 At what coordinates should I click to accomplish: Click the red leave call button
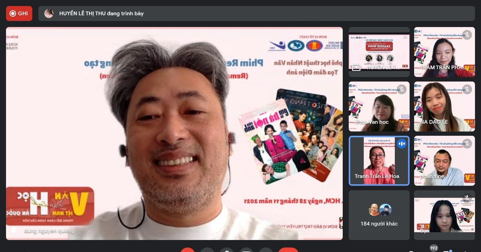point(288,250)
